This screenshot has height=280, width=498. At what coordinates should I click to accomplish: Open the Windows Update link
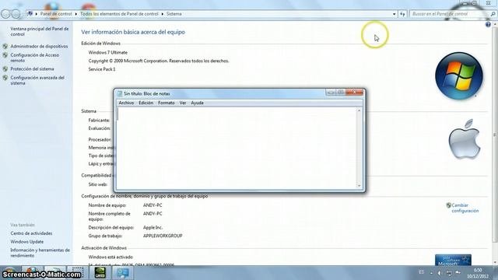26,242
